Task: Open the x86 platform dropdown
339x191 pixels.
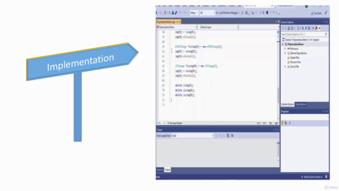Action: 207,13
